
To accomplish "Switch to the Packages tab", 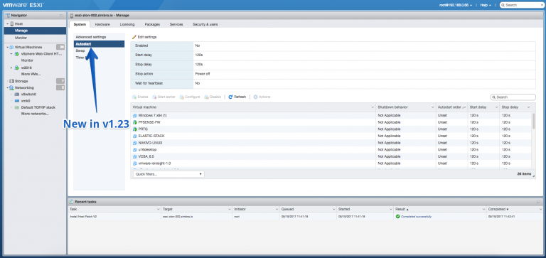I will coord(152,24).
